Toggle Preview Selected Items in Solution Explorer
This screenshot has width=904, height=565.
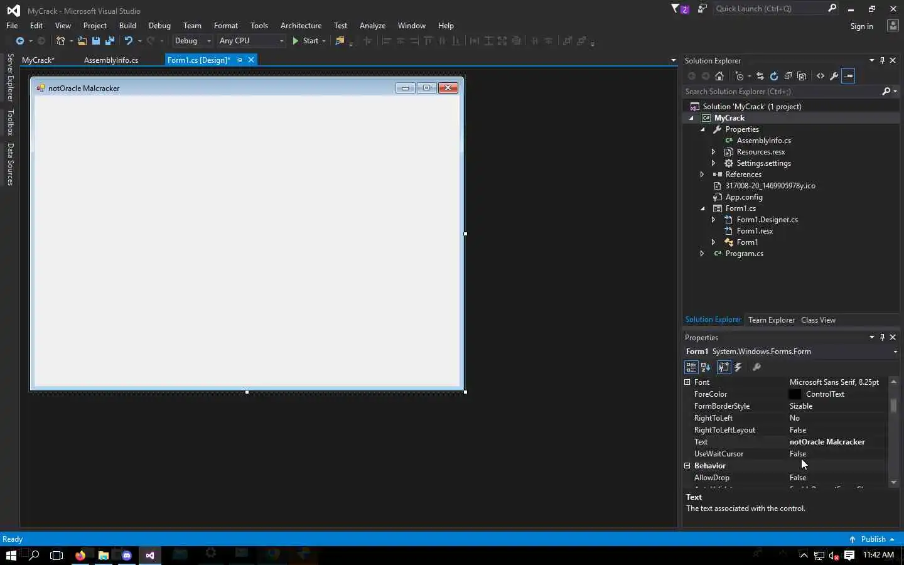tap(848, 76)
